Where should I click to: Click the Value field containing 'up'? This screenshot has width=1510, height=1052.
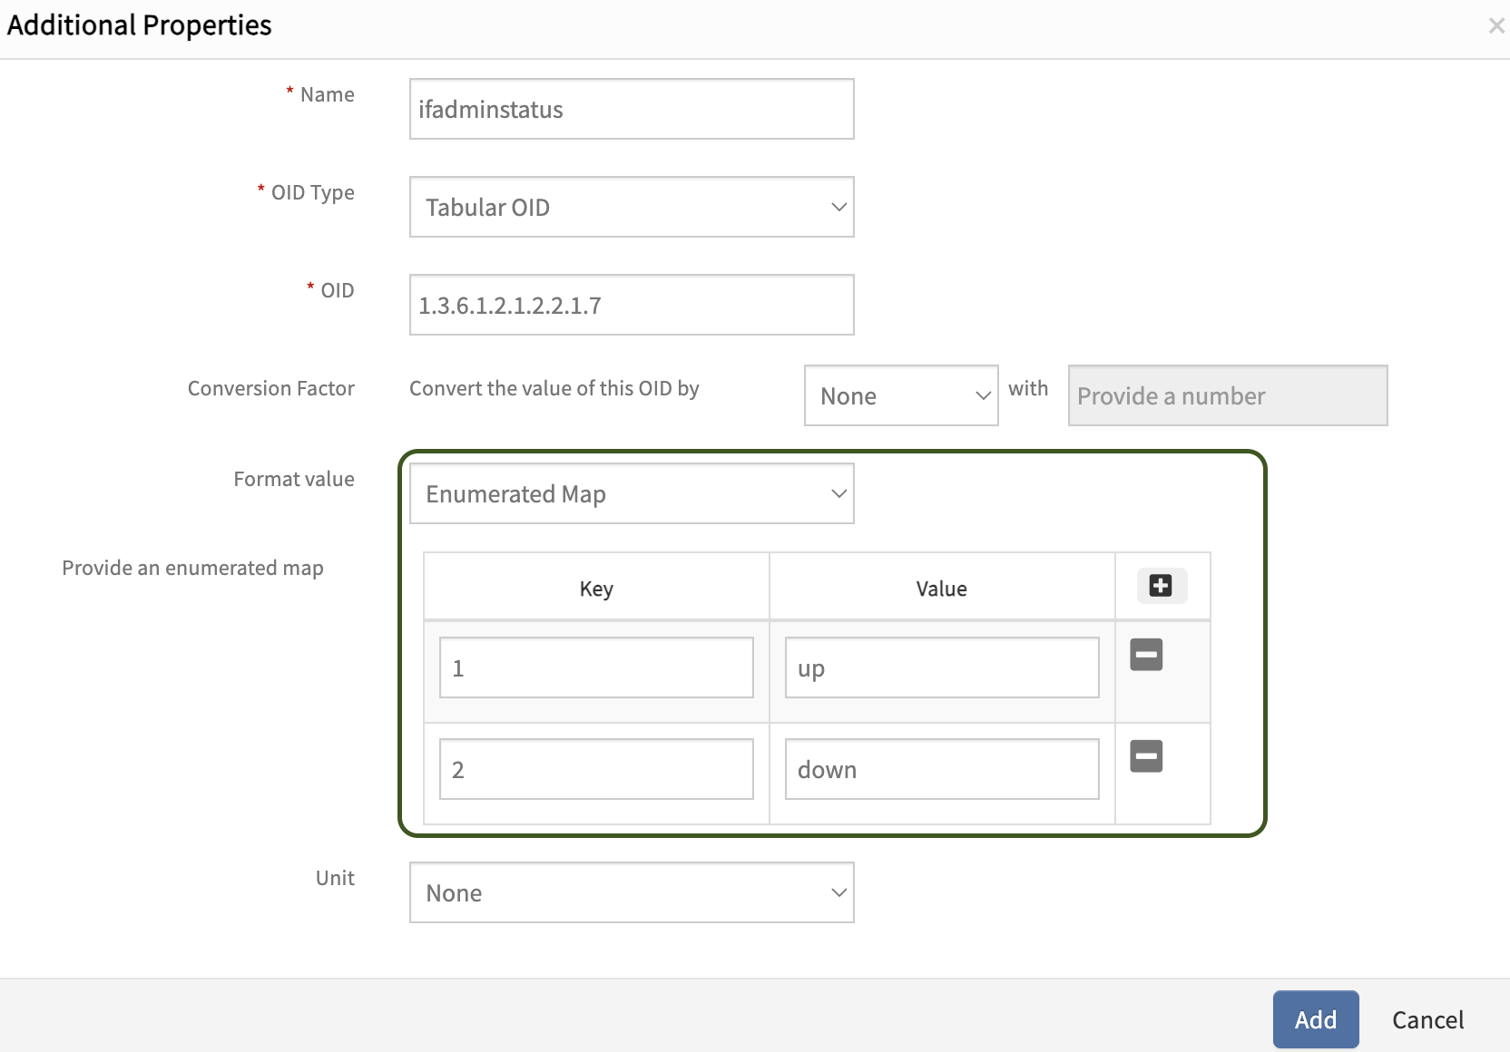(941, 668)
